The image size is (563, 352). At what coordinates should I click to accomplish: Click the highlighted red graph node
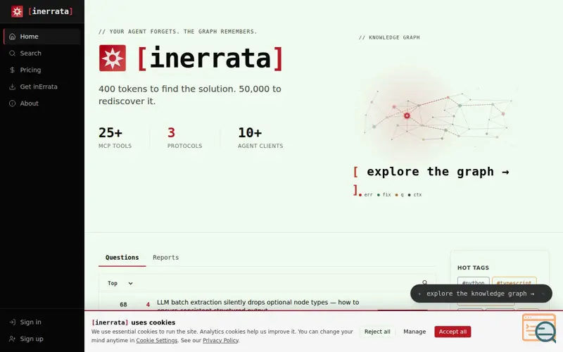[x=407, y=115]
